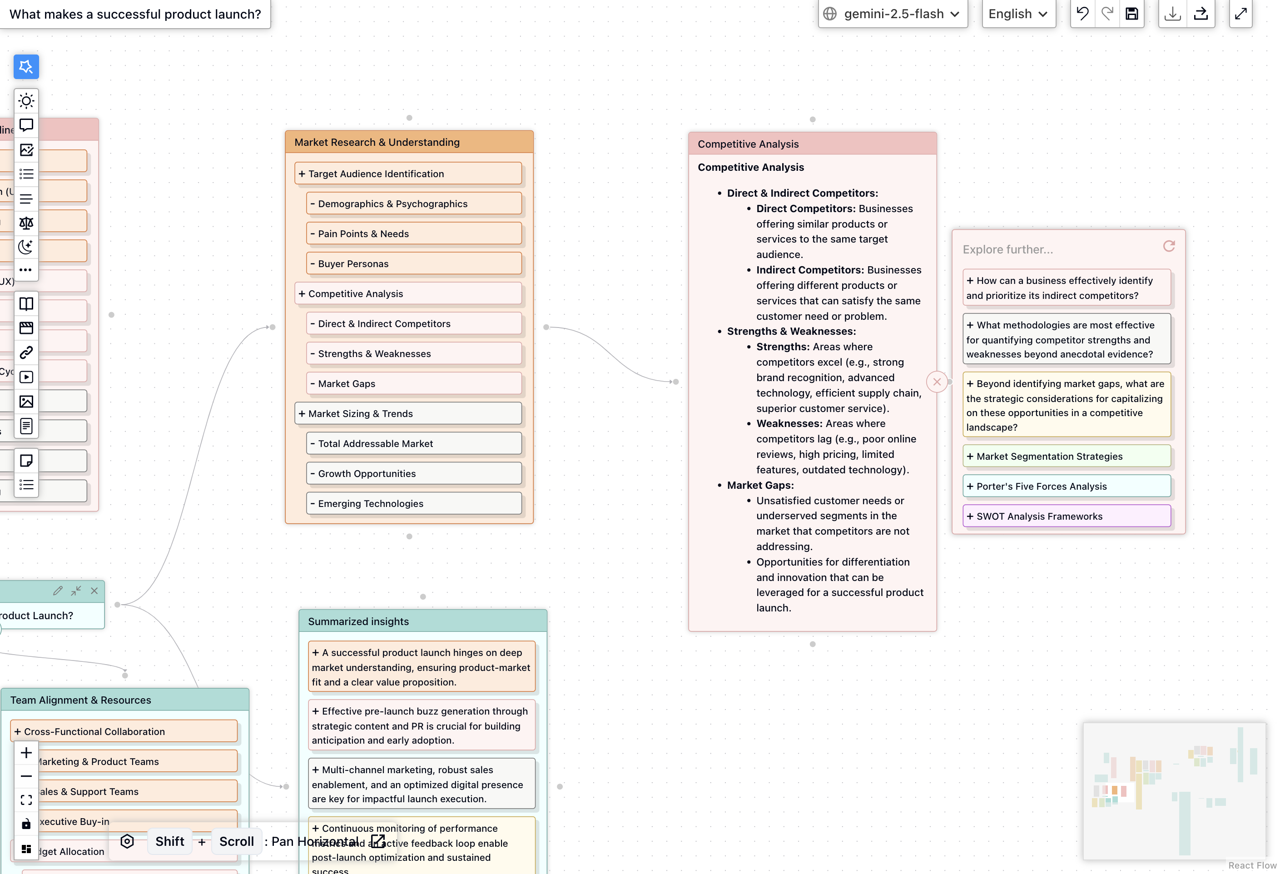Click the fit view brackets control
The width and height of the screenshot is (1280, 874).
click(x=26, y=800)
